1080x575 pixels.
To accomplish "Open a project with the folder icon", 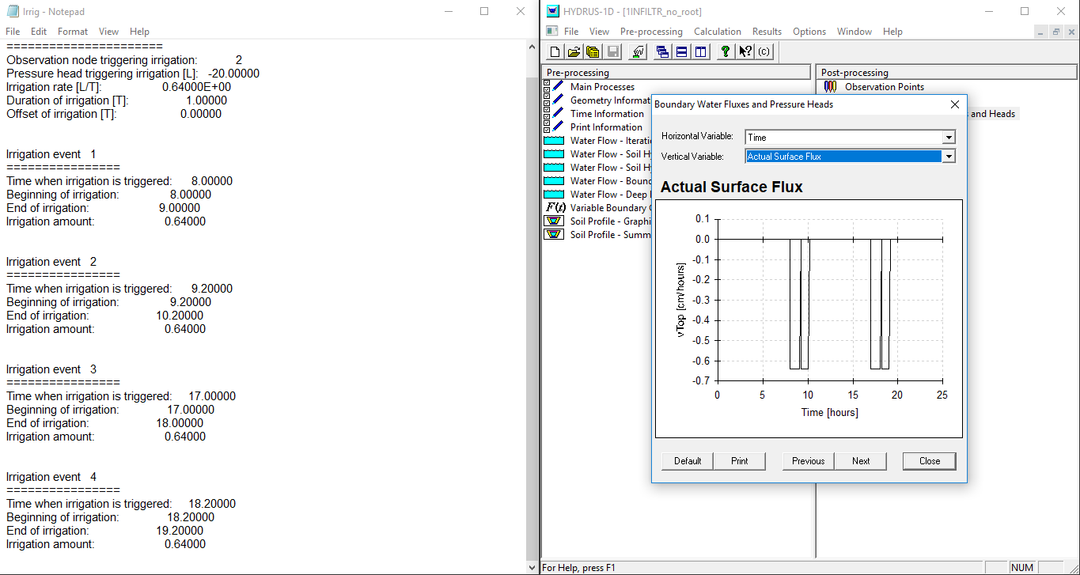I will (x=574, y=51).
